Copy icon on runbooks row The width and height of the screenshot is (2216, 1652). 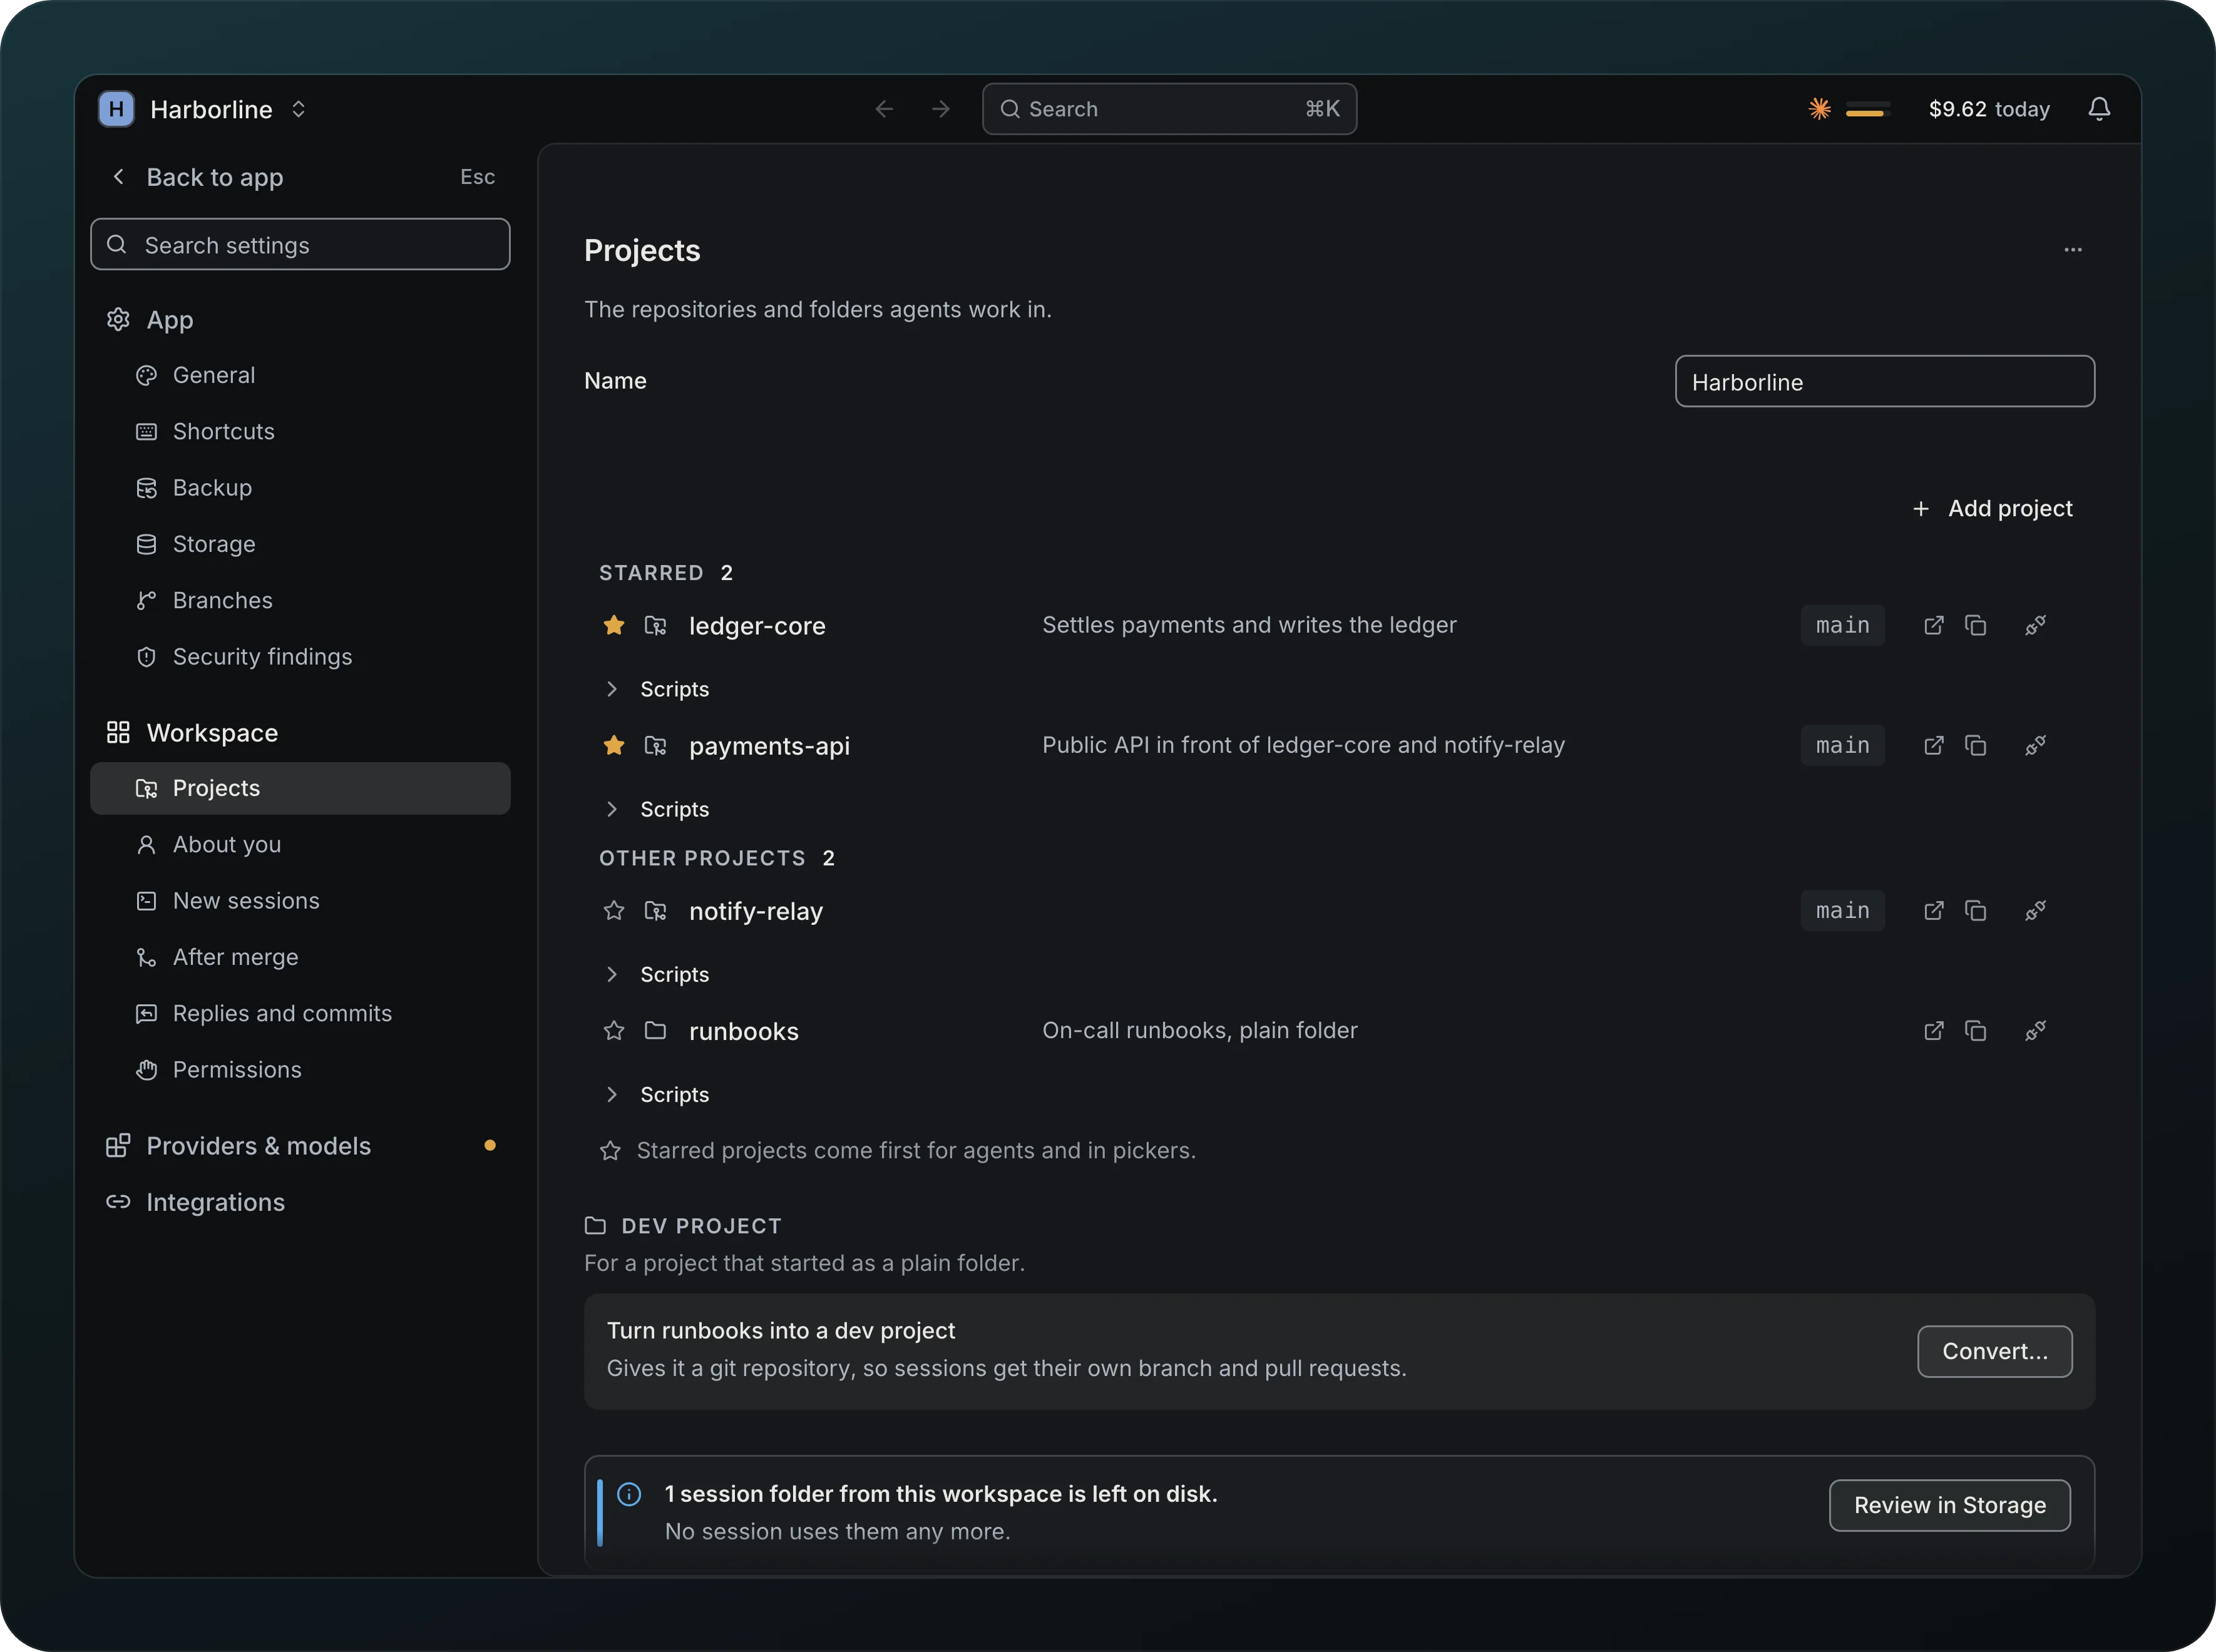(x=1975, y=1030)
